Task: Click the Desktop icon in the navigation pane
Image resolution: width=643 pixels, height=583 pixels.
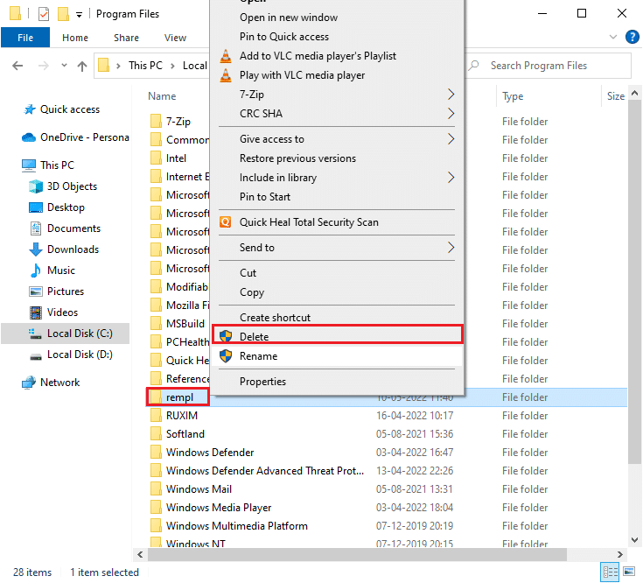Action: pyautogui.click(x=36, y=207)
